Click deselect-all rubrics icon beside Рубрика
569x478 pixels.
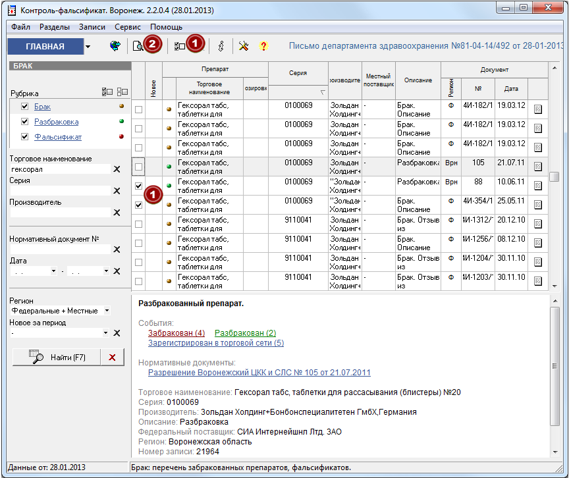(122, 92)
